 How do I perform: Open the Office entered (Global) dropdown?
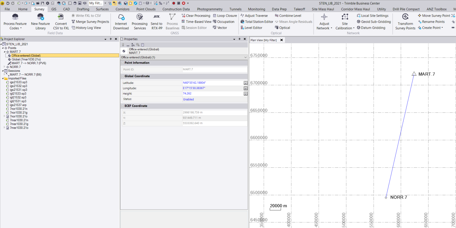tap(245, 57)
